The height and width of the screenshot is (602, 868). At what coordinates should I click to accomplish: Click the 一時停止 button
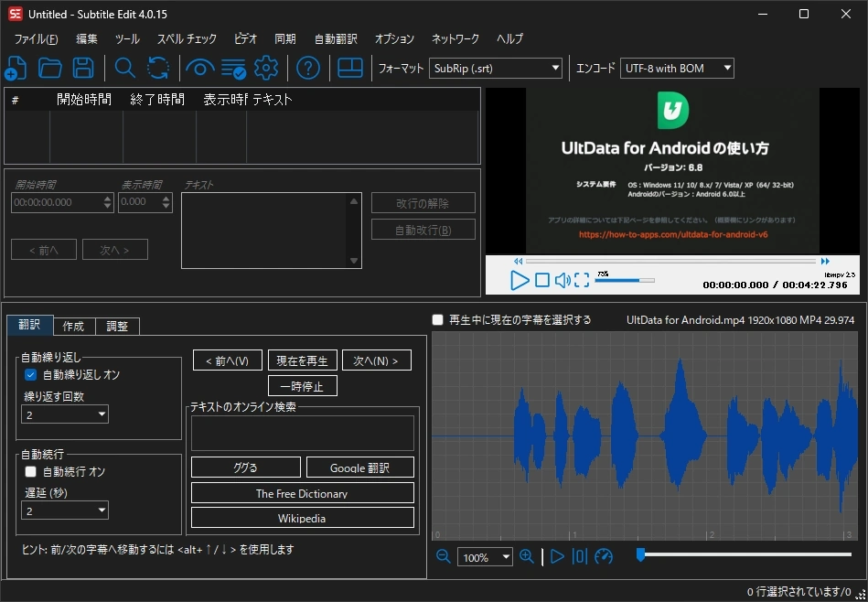point(302,386)
